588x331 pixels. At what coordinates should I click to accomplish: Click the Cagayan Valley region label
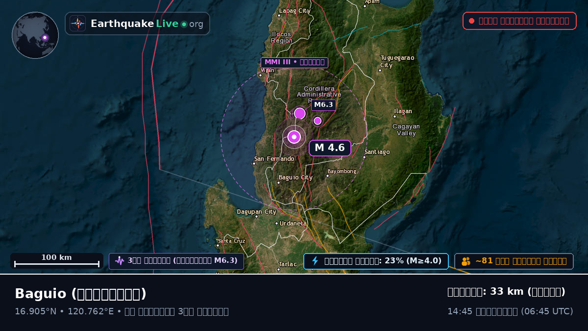pos(406,130)
